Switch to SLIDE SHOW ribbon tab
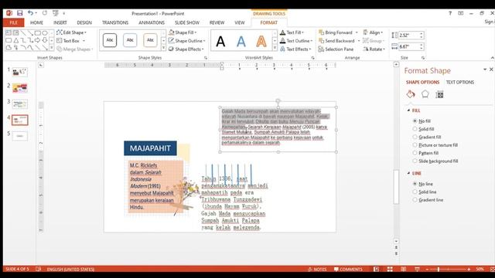495x278 pixels. [187, 22]
